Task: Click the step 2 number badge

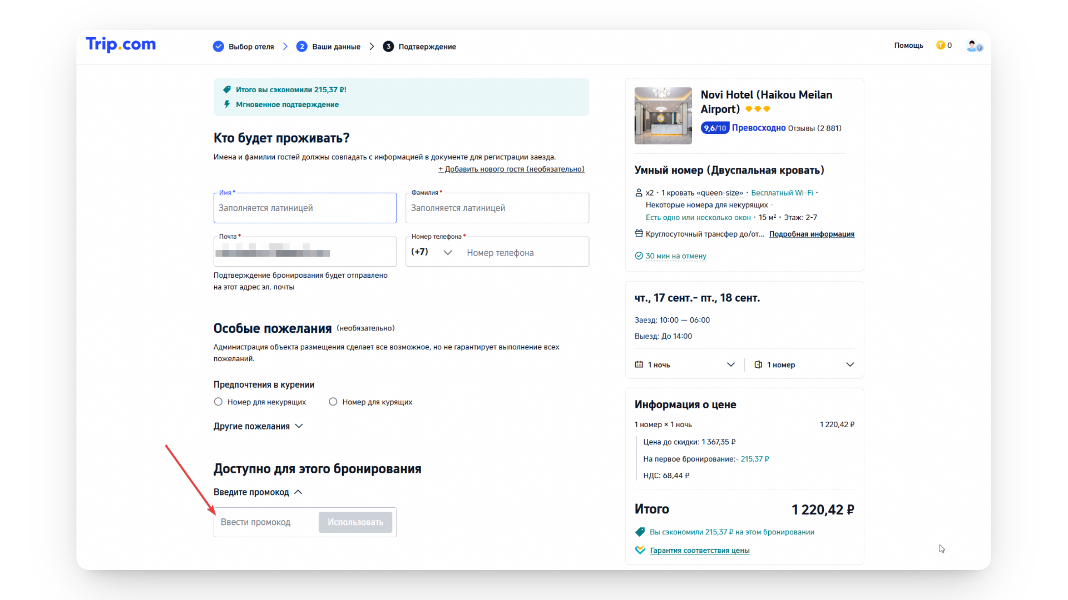Action: point(301,47)
